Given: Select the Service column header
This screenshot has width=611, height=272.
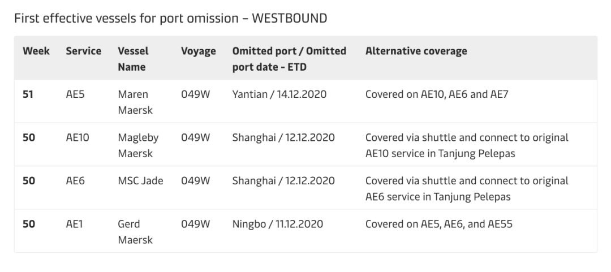Looking at the screenshot, I should [83, 51].
